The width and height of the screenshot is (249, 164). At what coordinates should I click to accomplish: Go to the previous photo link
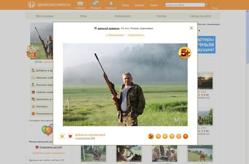tap(115, 35)
